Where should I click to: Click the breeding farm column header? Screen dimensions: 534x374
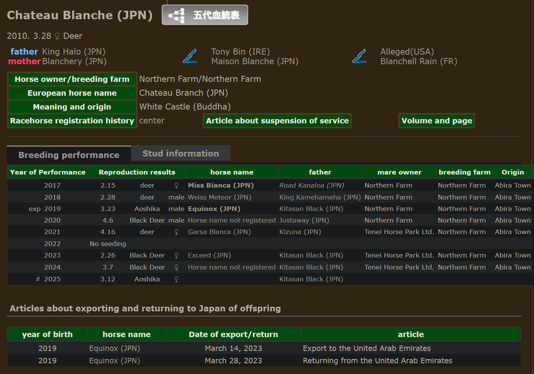click(465, 172)
